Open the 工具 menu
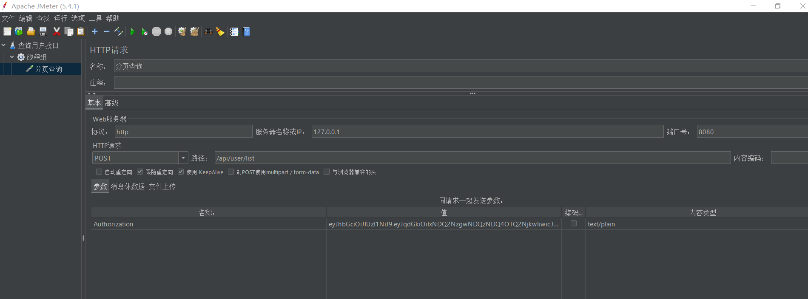Viewport: 808px width, 299px height. [95, 18]
